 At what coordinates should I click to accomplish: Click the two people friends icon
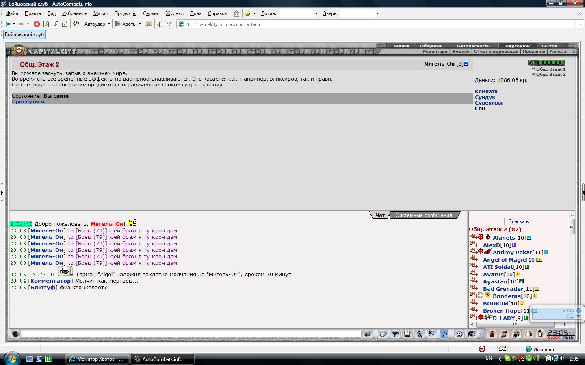[x=528, y=334]
